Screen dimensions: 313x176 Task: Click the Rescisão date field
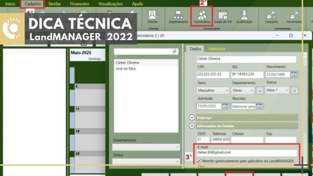243,106
